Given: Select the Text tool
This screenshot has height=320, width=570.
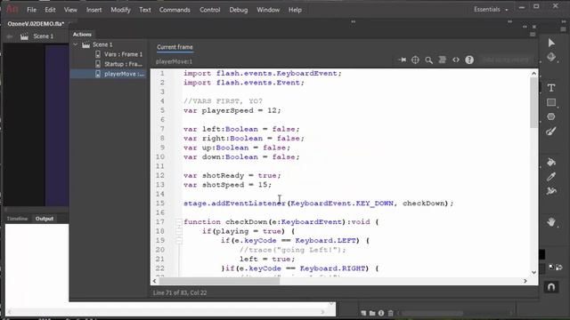Looking at the screenshot, I should coord(551,88).
